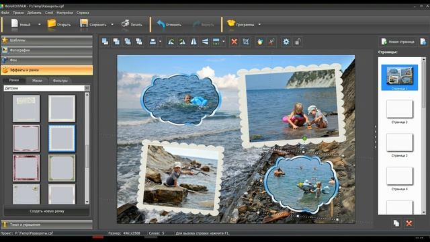Expand the Фотографии panel section
This screenshot has height=242, width=430.
pos(47,50)
